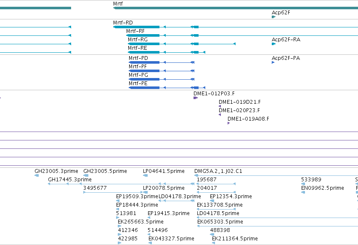Click the DMG5A.2_1.J02.C1 label

click(x=218, y=171)
